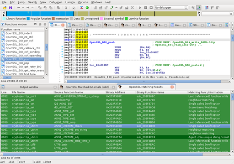Click the loc_204006DC label in disassembly
The height and width of the screenshot is (164, 234).
(x=99, y=65)
